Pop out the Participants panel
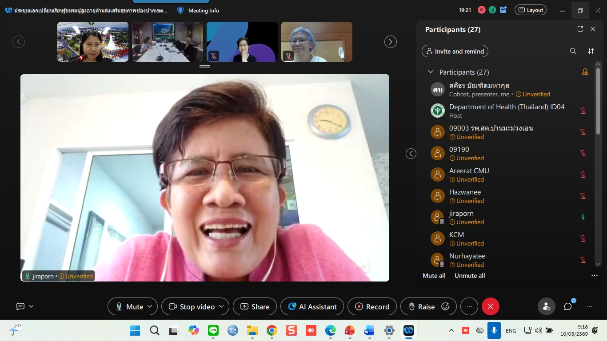 point(580,29)
